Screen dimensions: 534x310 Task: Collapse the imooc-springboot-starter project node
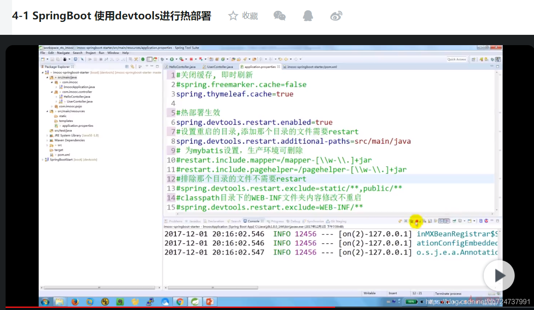[x=43, y=73]
